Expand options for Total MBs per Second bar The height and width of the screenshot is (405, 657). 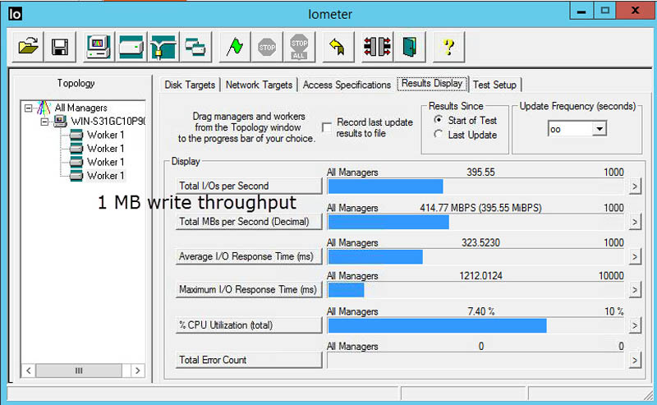[x=635, y=222]
